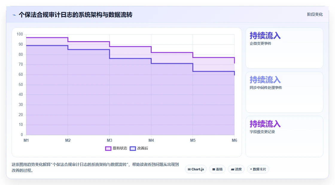Click the 0 y-axis value
This screenshot has height=185, width=335.
click(x=22, y=135)
